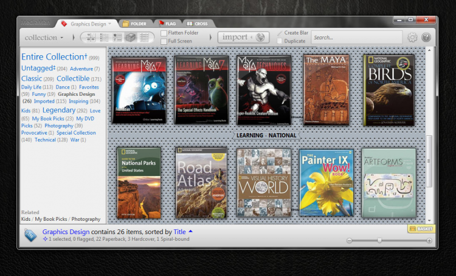Switch to the CROSS tab
The image size is (456, 276).
tap(198, 24)
